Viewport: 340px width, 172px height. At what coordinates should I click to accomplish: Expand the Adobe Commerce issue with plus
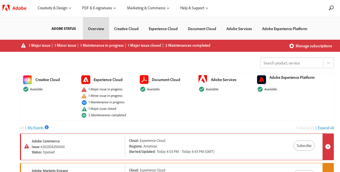point(328,147)
